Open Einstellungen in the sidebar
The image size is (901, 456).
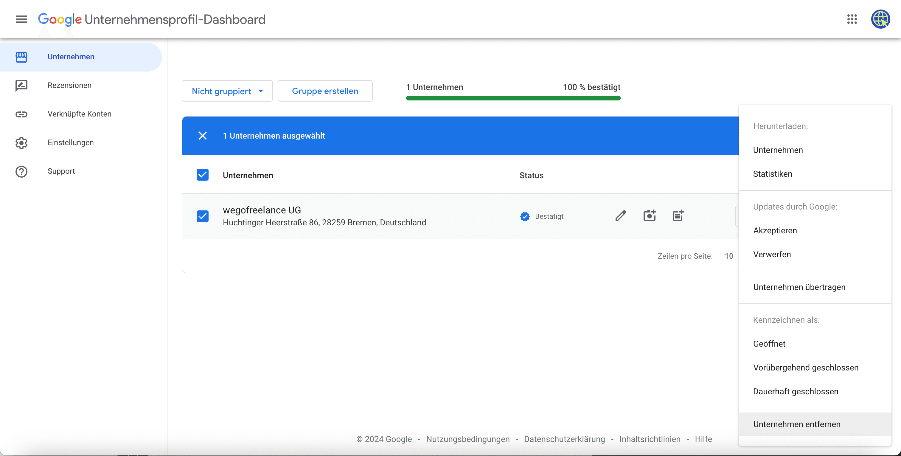pos(81,143)
